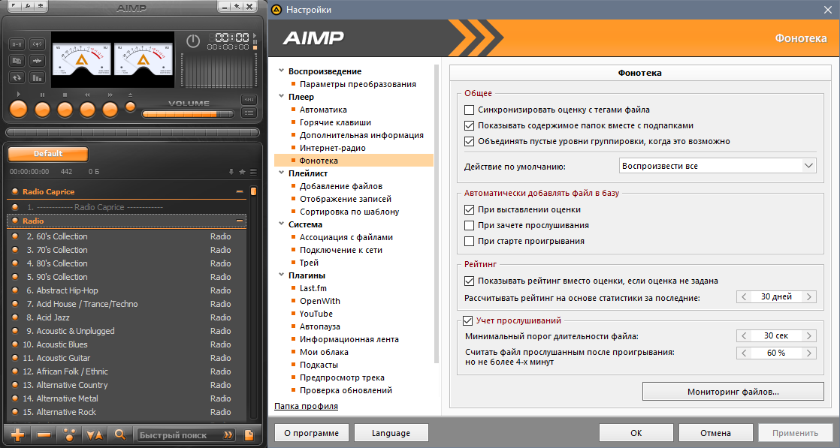Collapse the Плейлист tree section
Image resolution: width=840 pixels, height=448 pixels.
[x=281, y=173]
